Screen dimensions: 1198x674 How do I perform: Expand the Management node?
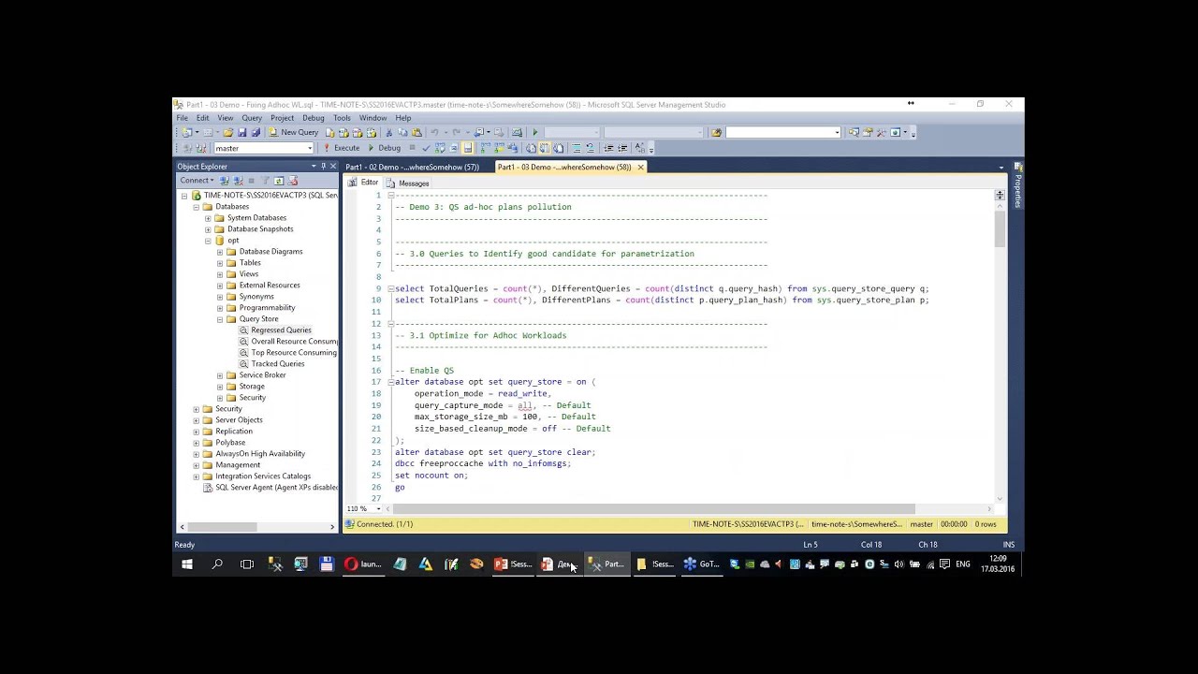click(x=197, y=465)
